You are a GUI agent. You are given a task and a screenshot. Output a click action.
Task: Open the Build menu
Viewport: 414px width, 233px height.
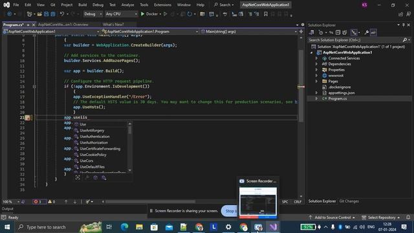coord(82,5)
